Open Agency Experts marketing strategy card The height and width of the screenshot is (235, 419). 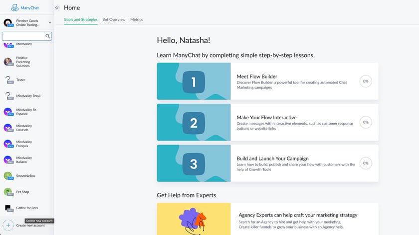point(267,219)
